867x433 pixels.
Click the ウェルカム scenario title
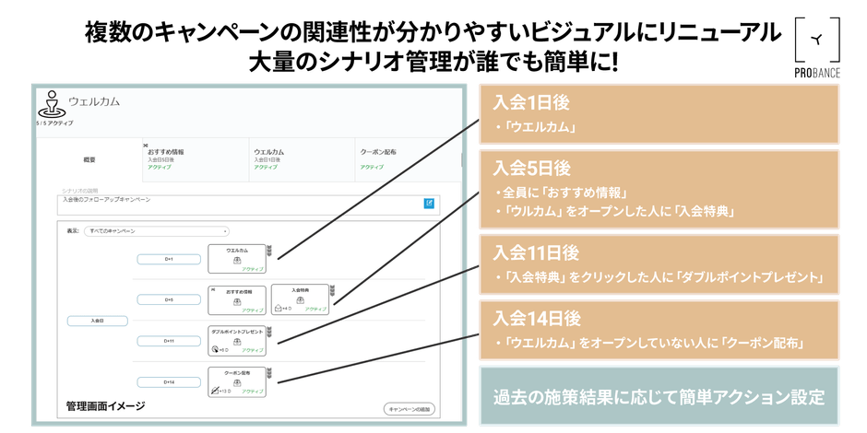click(x=94, y=101)
